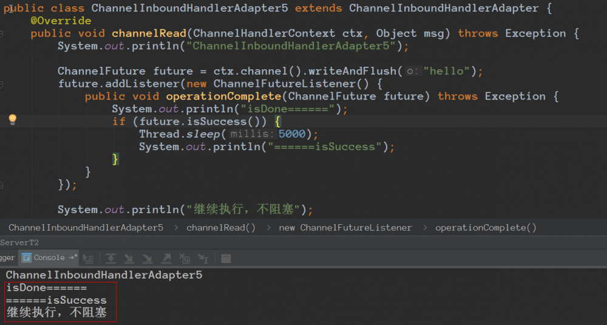Screen dimensions: 607x325
Task: Click console output line 继续执行，不阻塞
Action: point(56,312)
